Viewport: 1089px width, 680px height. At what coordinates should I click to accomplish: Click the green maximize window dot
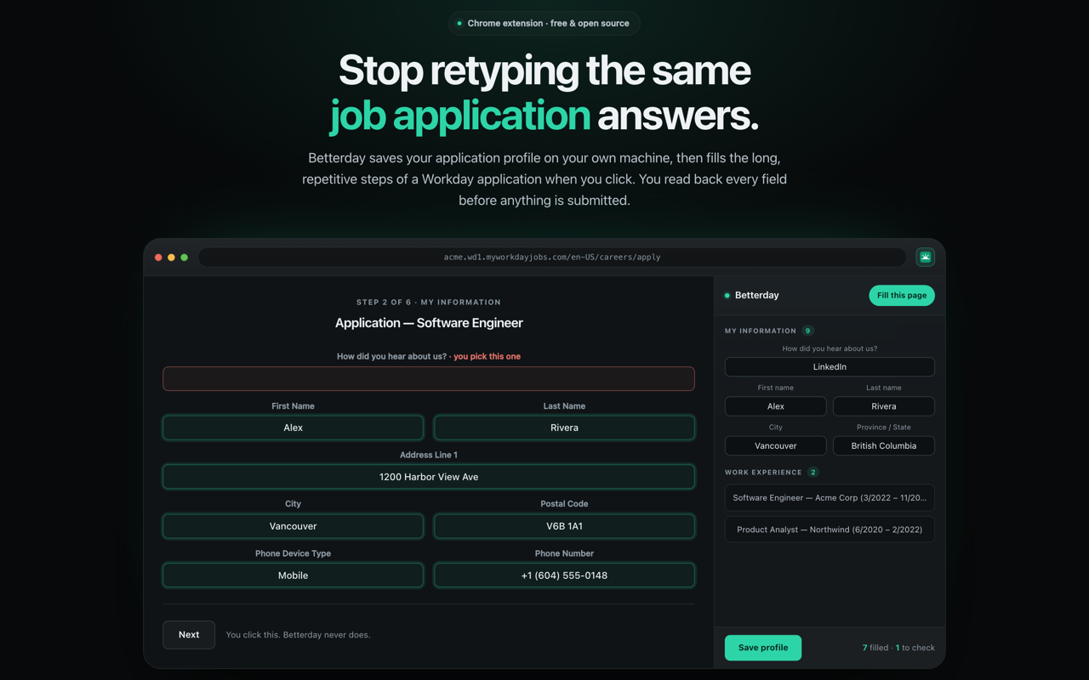tap(184, 257)
